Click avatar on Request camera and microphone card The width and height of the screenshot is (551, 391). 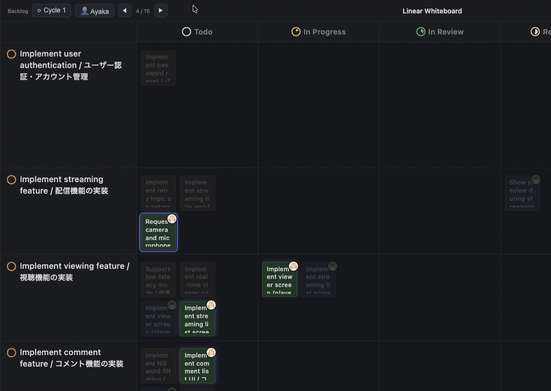pyautogui.click(x=172, y=219)
